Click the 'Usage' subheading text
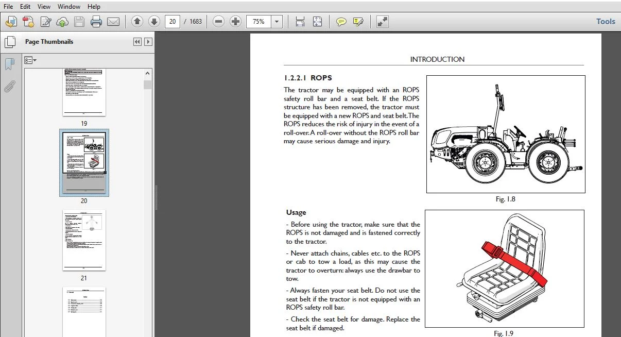This screenshot has height=337, width=621. 296,212
